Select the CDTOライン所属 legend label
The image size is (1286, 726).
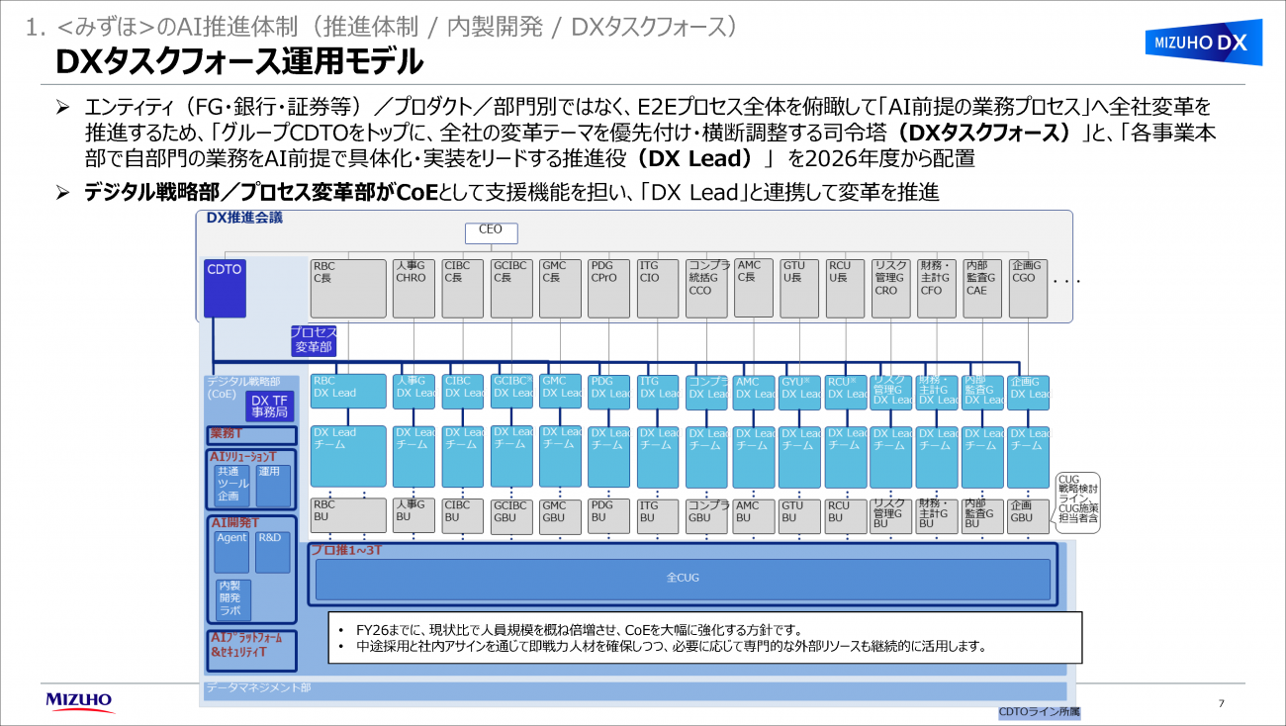point(1039,711)
